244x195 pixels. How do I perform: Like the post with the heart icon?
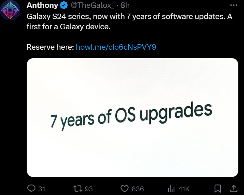(x=125, y=189)
